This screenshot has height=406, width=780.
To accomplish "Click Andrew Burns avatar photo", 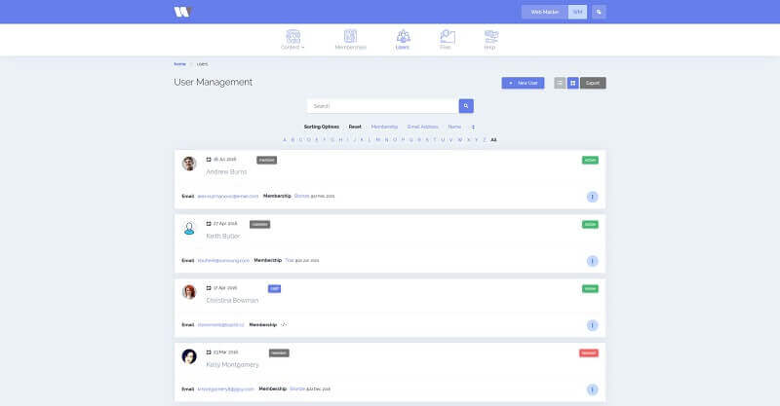I will tap(189, 164).
